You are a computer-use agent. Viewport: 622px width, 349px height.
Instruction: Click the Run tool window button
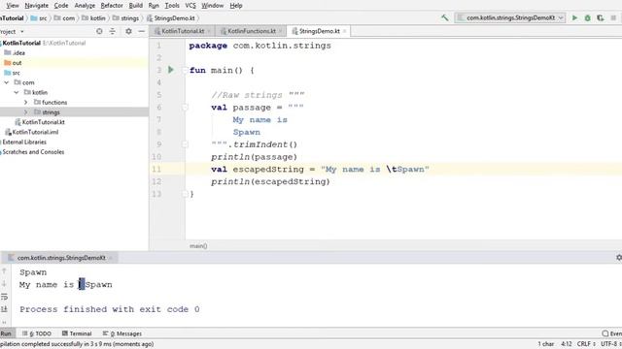coord(7,333)
